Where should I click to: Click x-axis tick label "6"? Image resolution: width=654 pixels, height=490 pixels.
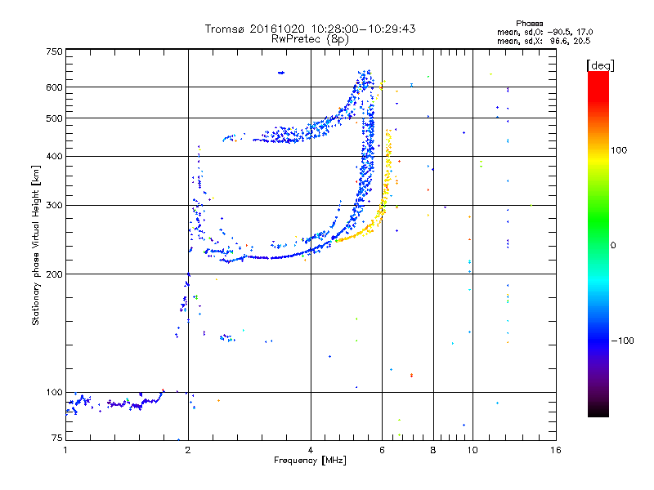382,450
